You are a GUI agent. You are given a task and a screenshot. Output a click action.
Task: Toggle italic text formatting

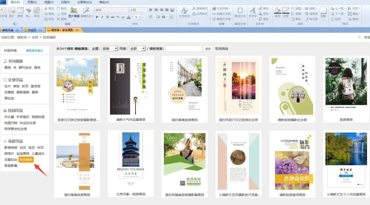pos(102,17)
